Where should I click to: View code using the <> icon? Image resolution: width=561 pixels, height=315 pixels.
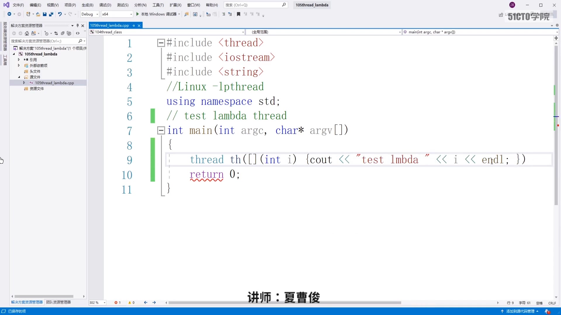[x=78, y=34]
